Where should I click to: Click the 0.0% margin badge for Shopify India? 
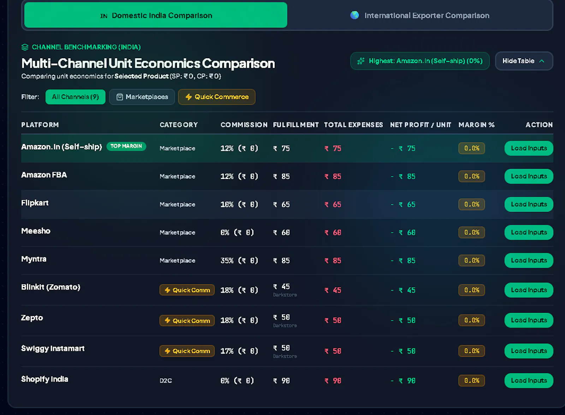[x=472, y=380]
